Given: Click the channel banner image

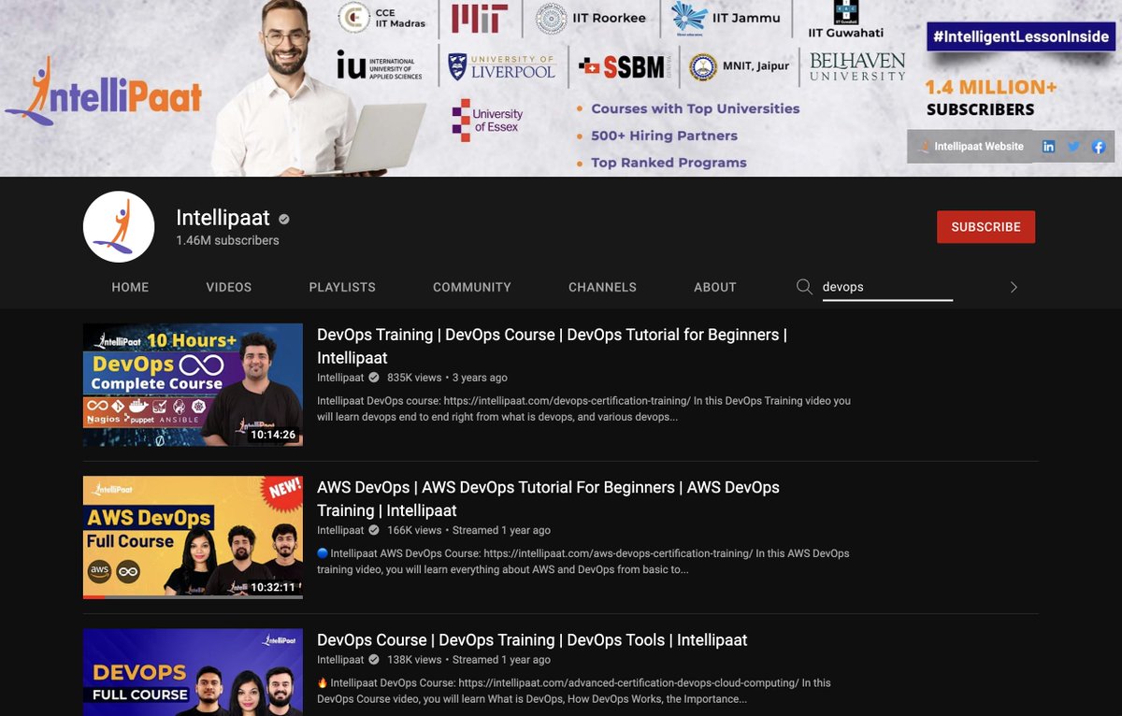Looking at the screenshot, I should [x=561, y=88].
